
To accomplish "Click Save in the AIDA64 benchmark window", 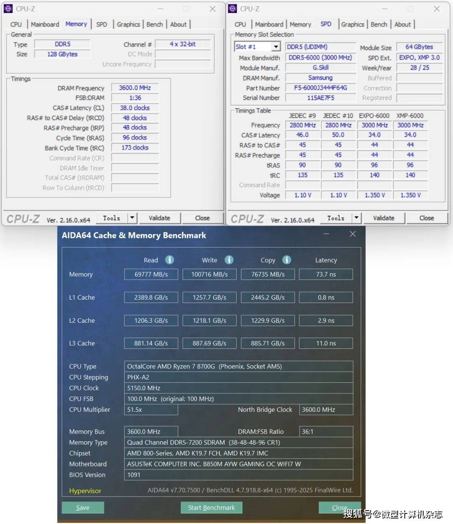I will click(83, 508).
